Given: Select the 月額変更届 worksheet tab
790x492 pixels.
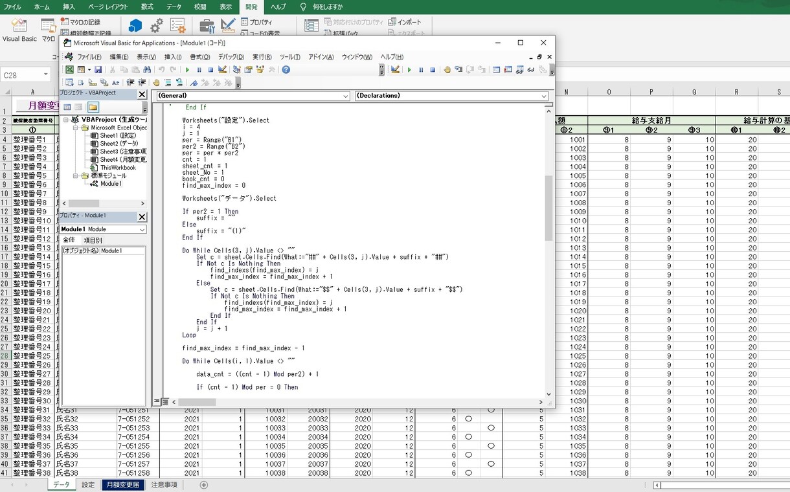Looking at the screenshot, I should [123, 485].
